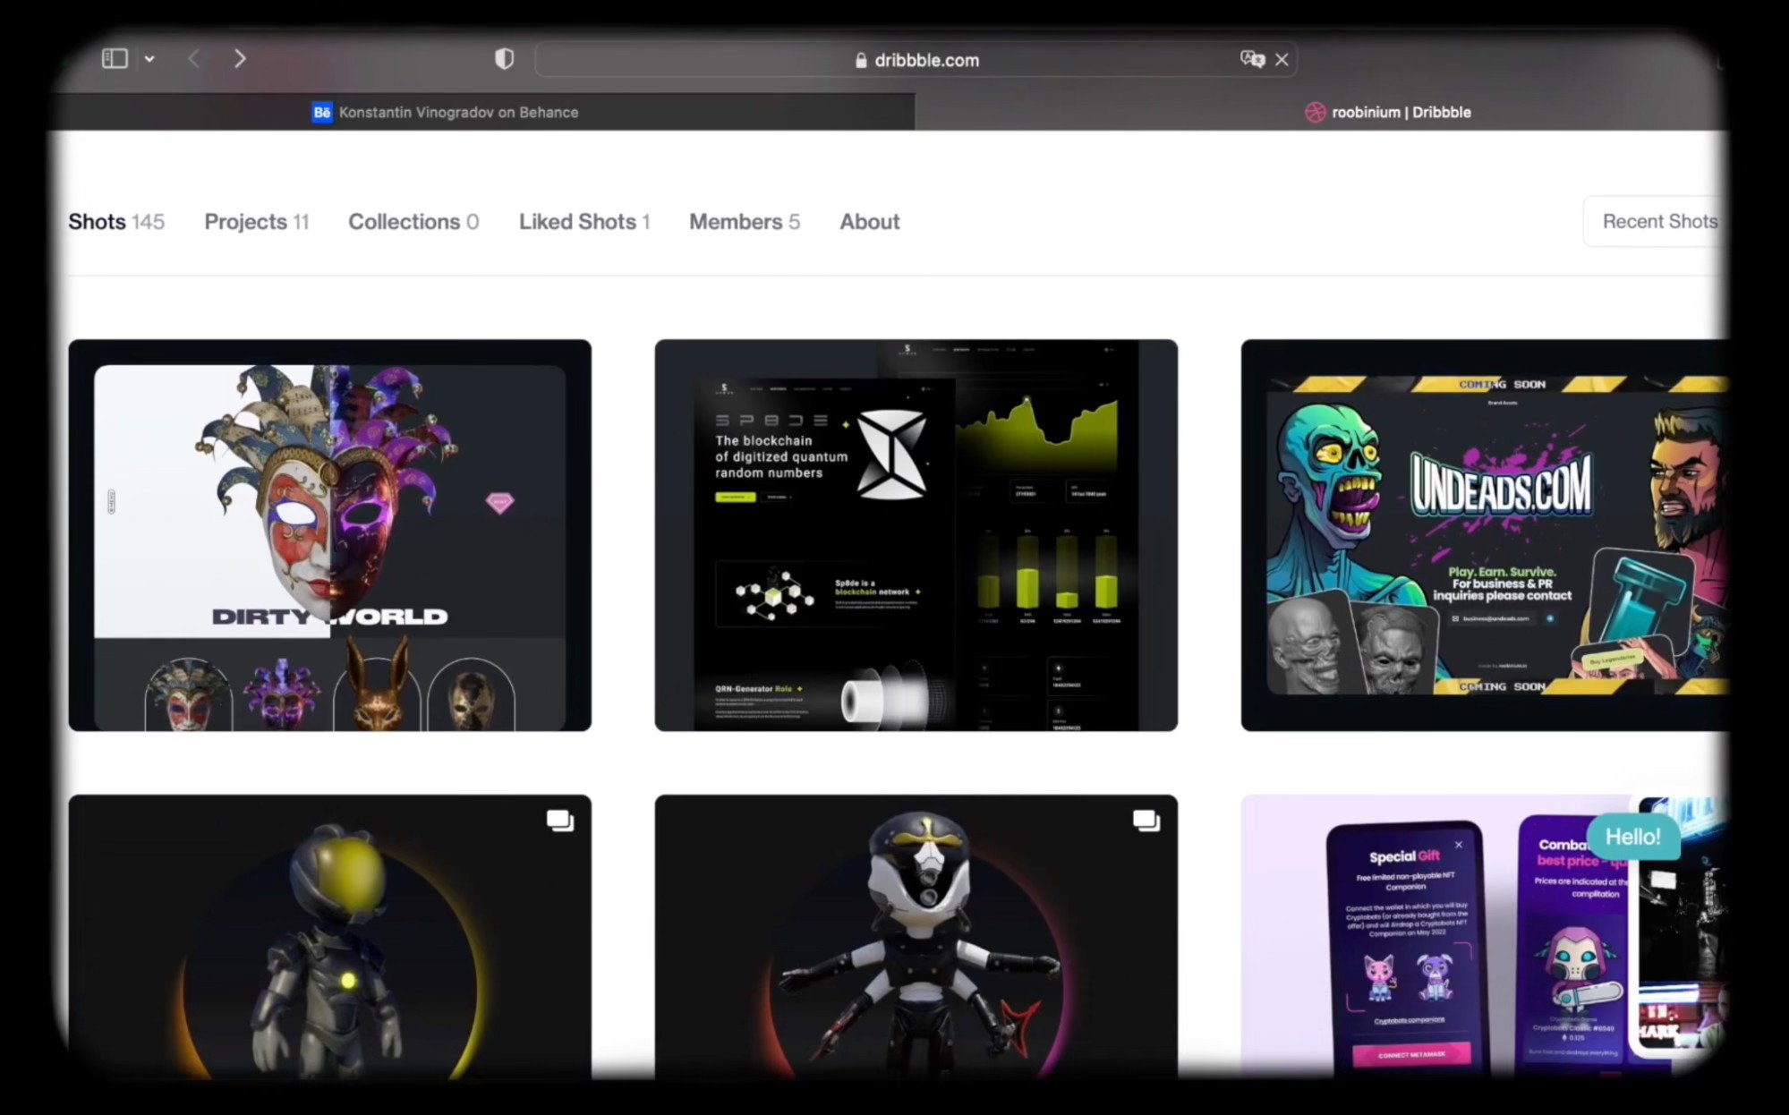Viewport: 1789px width, 1115px height.
Task: Show the Members 5 section
Action: point(744,221)
